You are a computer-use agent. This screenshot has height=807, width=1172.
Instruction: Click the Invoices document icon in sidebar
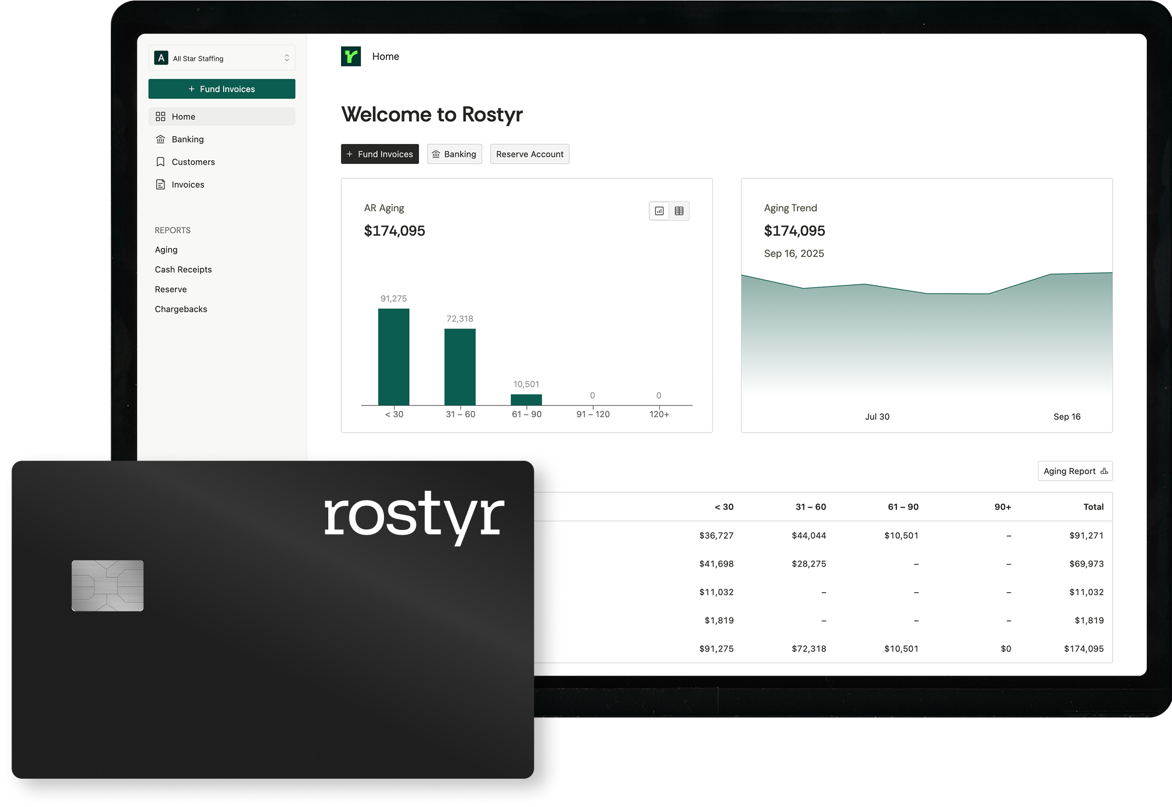[160, 184]
